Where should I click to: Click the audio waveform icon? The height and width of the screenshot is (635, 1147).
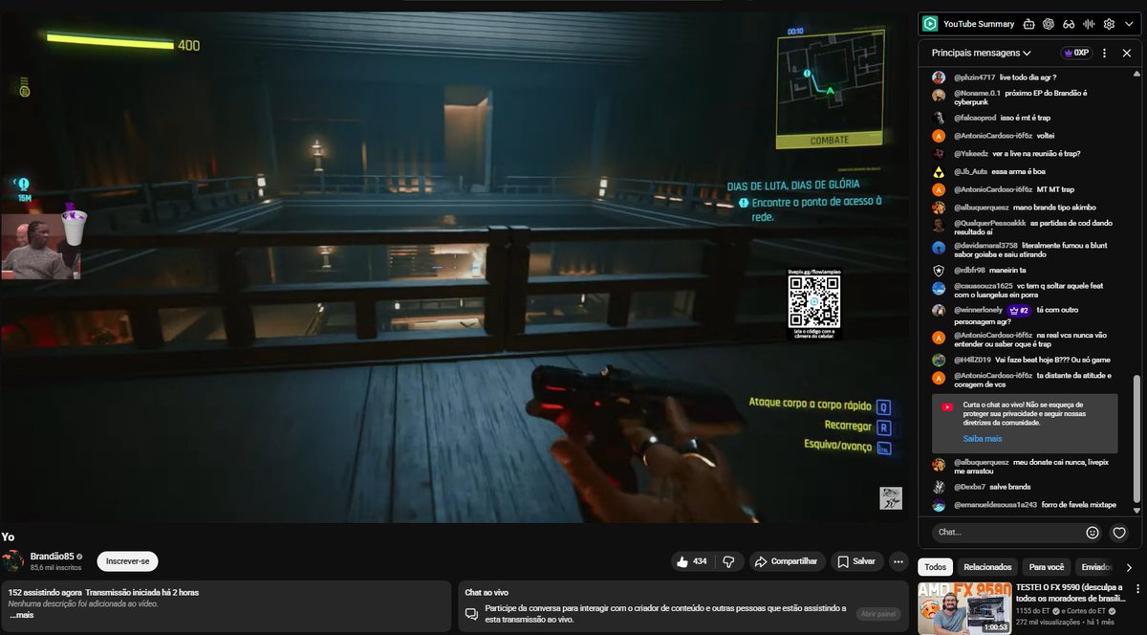(1089, 24)
